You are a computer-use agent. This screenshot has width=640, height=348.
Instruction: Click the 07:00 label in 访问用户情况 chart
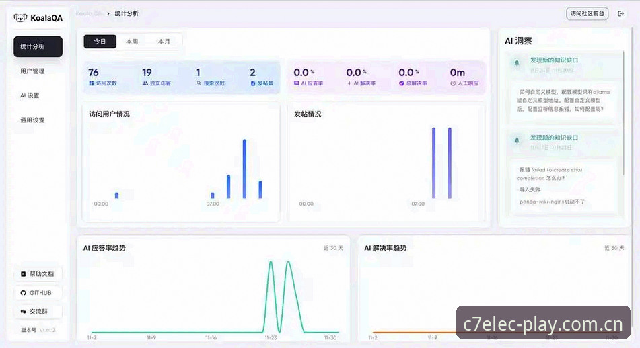pos(213,204)
